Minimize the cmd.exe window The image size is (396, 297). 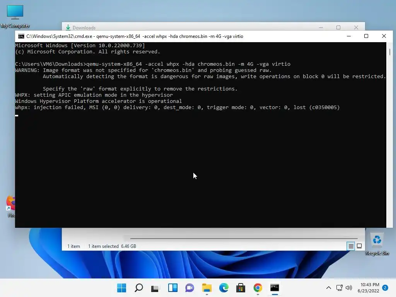pos(349,36)
